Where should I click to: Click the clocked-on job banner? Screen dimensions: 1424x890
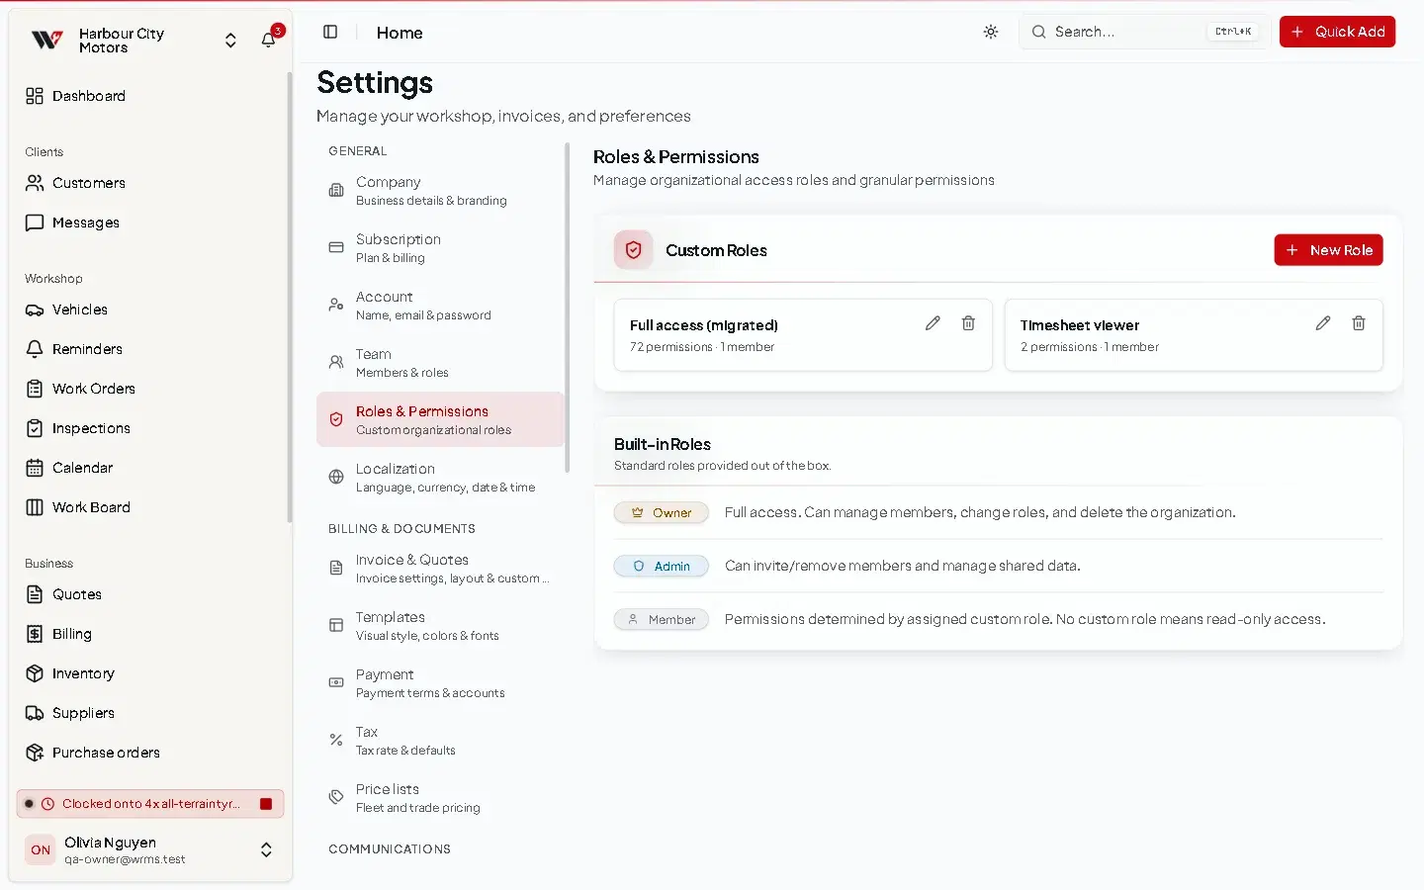150,804
